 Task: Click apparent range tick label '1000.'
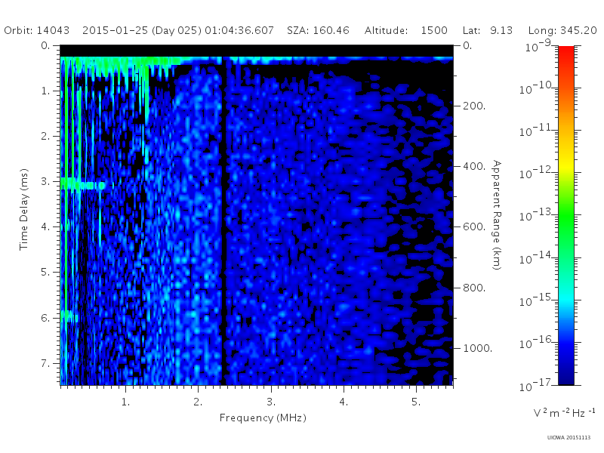[x=478, y=348]
